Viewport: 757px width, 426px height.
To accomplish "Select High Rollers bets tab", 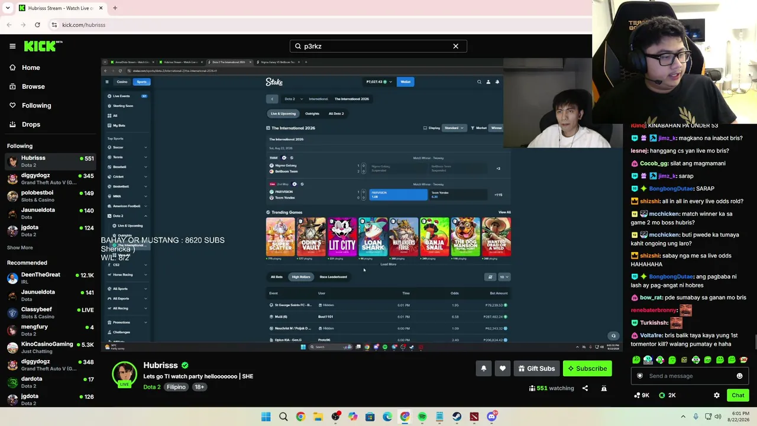I will tap(301, 277).
